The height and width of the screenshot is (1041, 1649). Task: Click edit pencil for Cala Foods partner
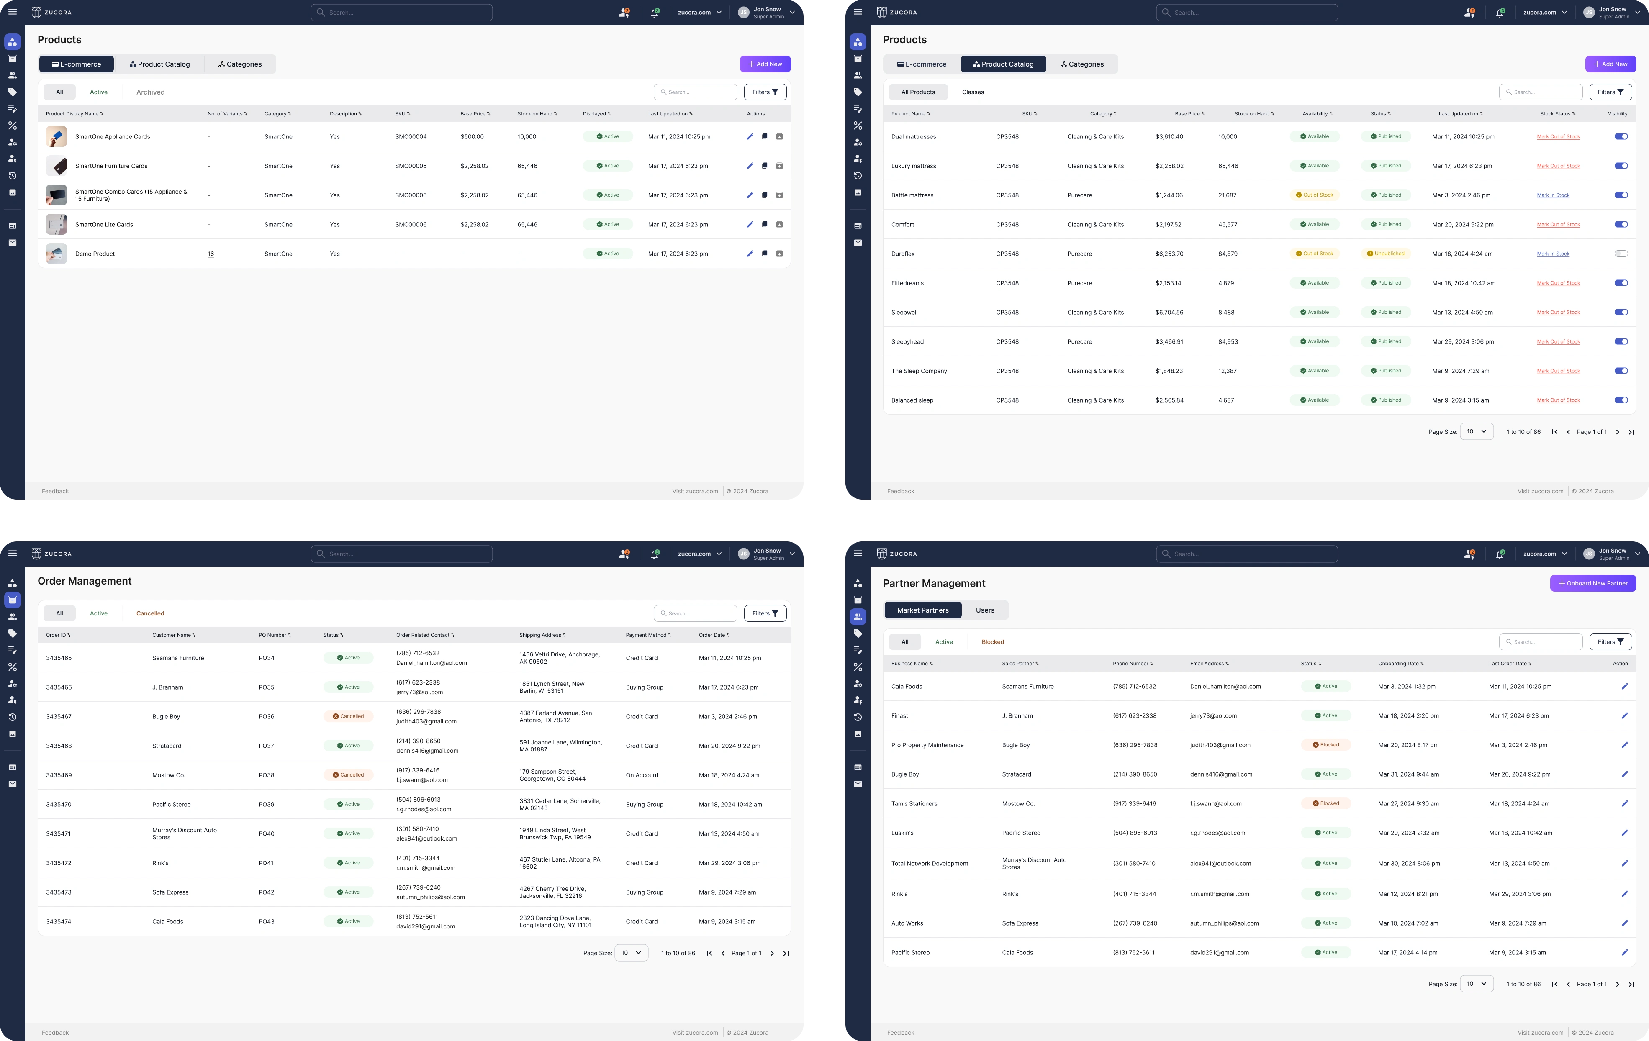[1624, 687]
